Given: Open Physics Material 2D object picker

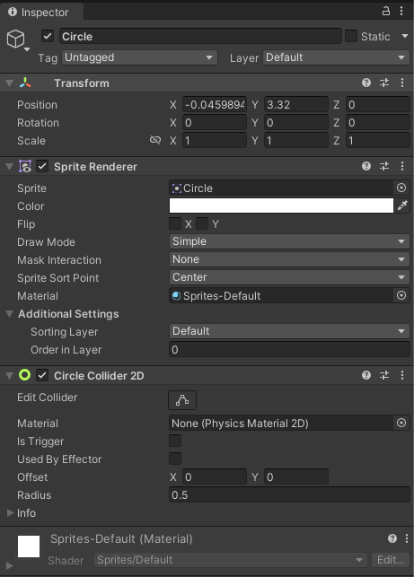Looking at the screenshot, I should click(401, 423).
